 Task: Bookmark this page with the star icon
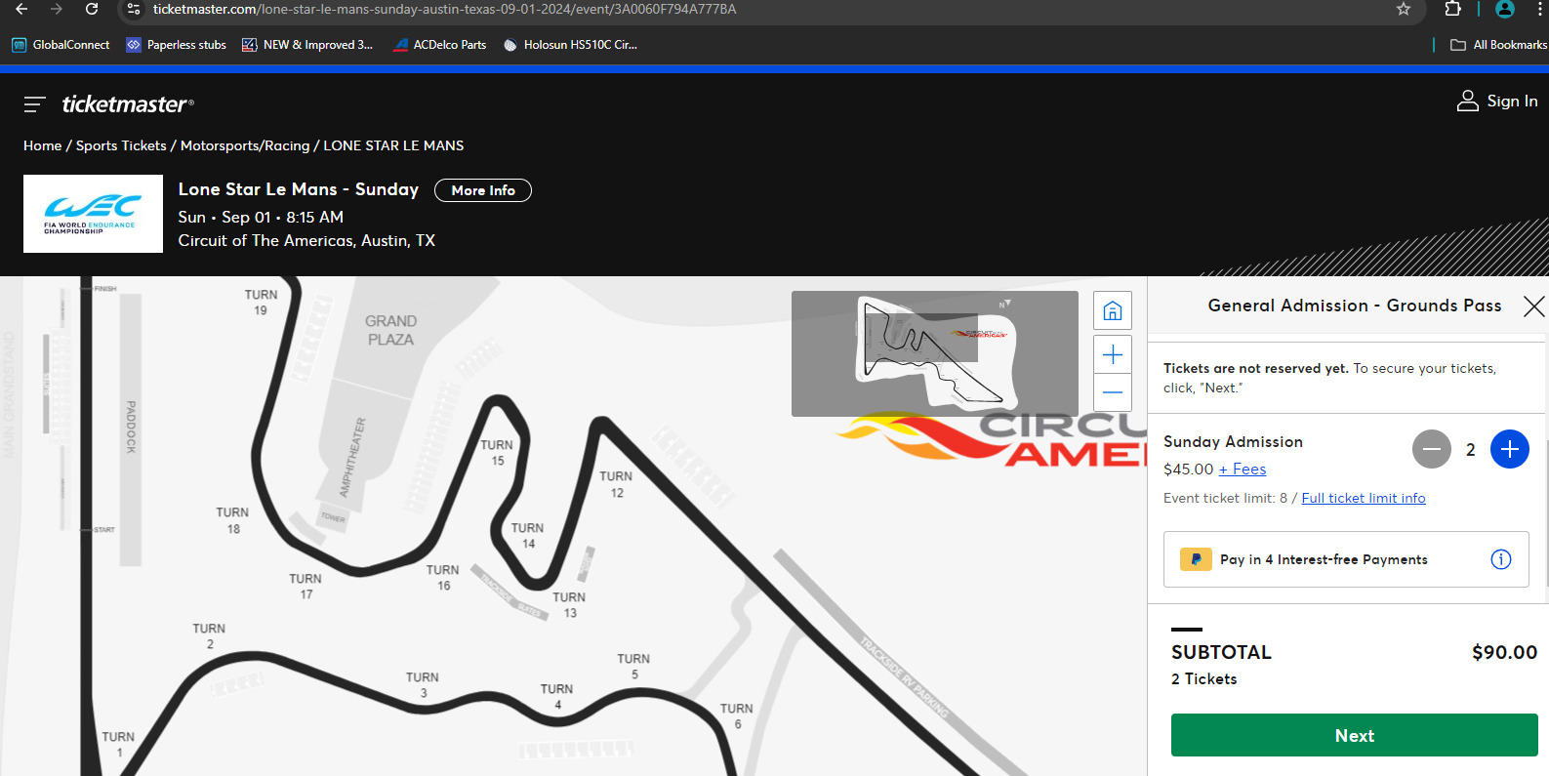[1404, 9]
